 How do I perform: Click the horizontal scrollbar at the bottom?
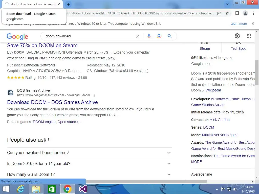[x=146, y=182]
